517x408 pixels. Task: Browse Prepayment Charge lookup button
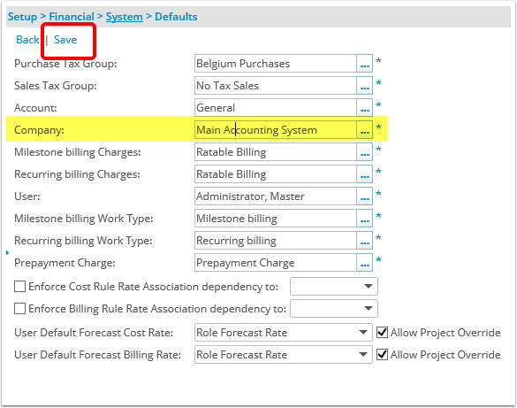coord(365,263)
